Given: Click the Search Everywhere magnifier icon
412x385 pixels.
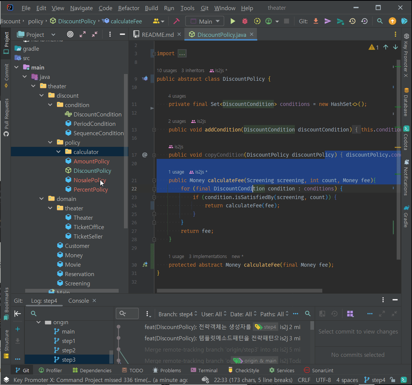Looking at the screenshot, I should [380, 21].
